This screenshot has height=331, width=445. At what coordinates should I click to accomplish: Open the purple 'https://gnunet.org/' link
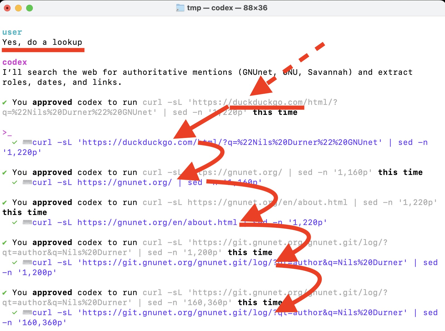[x=125, y=182]
